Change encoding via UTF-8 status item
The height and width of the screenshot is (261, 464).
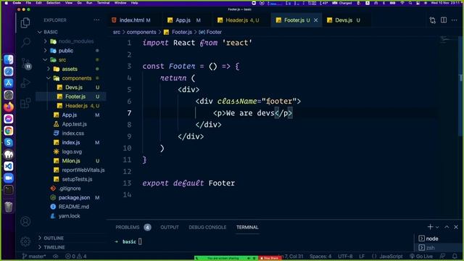click(345, 256)
